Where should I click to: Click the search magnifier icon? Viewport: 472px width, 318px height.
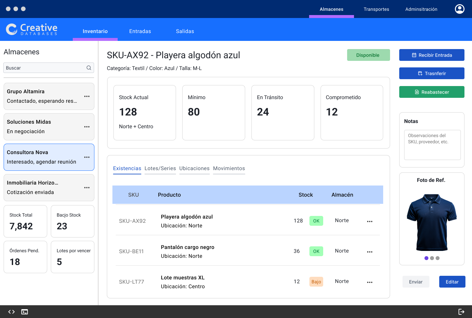[89, 68]
